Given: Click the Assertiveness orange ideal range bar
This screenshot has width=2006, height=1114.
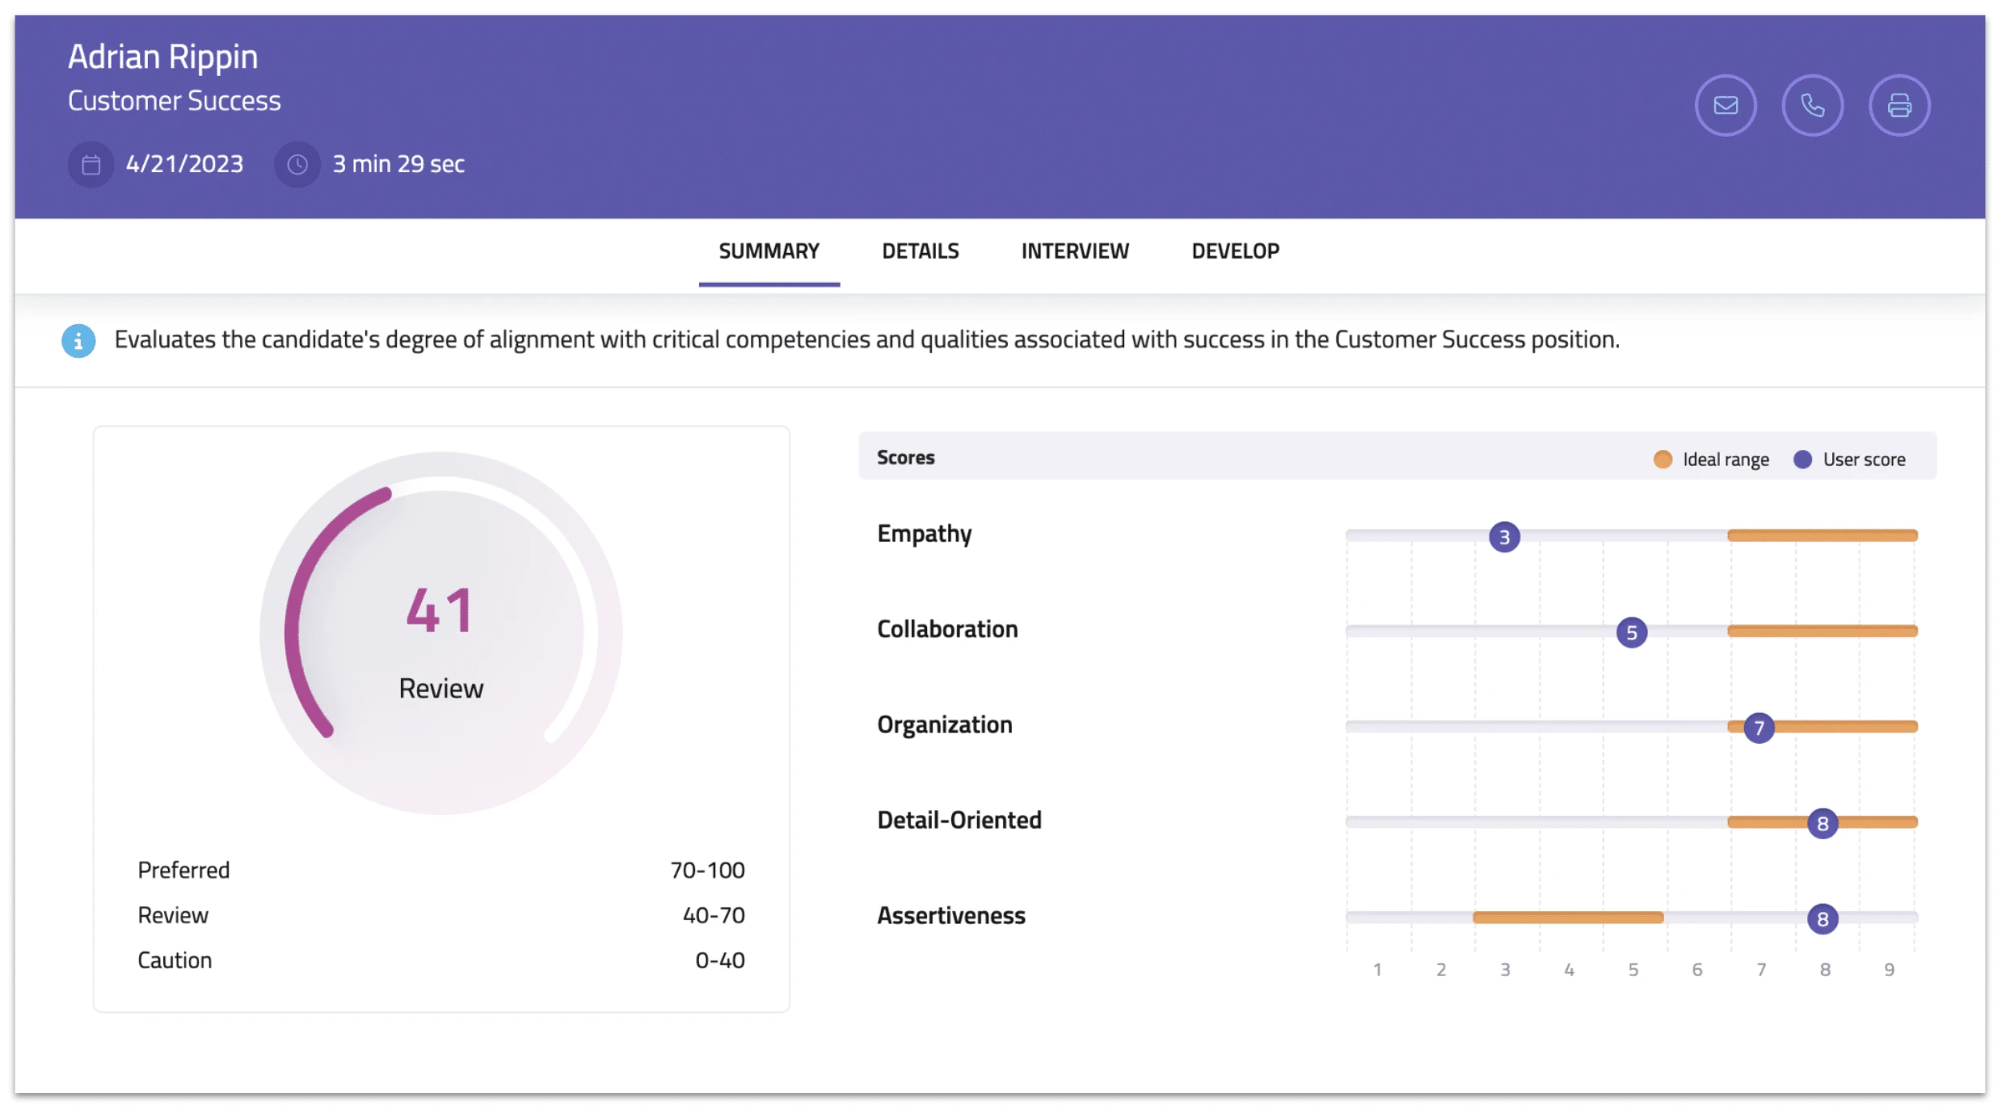Looking at the screenshot, I should point(1567,917).
